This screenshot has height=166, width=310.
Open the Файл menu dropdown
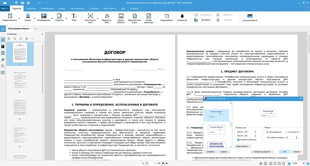click(5, 8)
